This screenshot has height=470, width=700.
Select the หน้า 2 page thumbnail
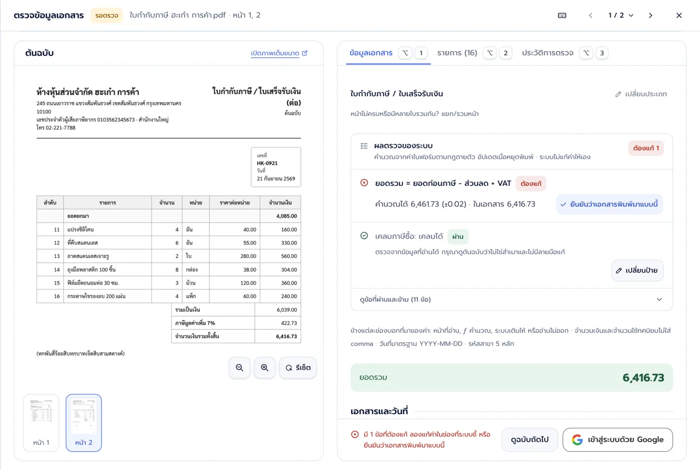tap(84, 423)
